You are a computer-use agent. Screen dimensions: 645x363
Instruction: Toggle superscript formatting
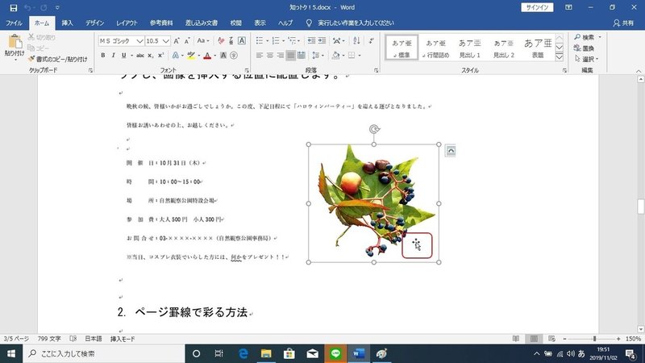[160, 55]
